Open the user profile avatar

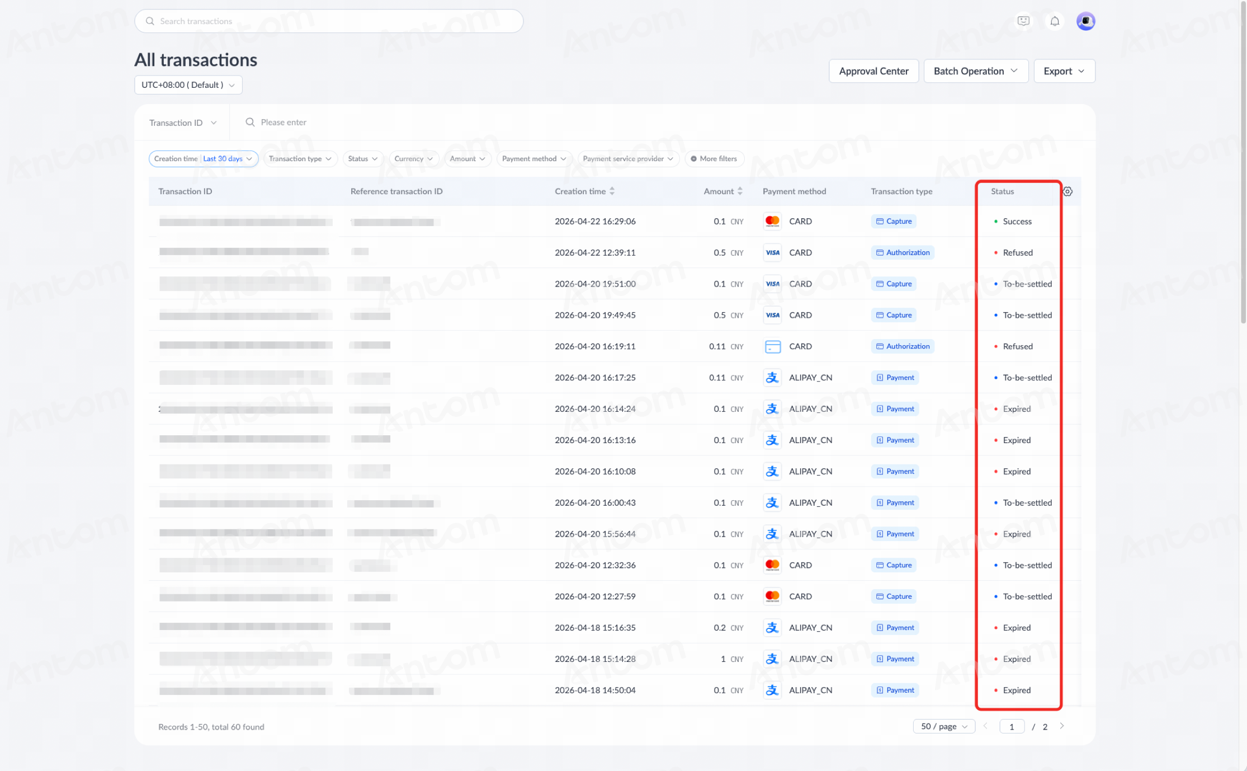tap(1085, 21)
